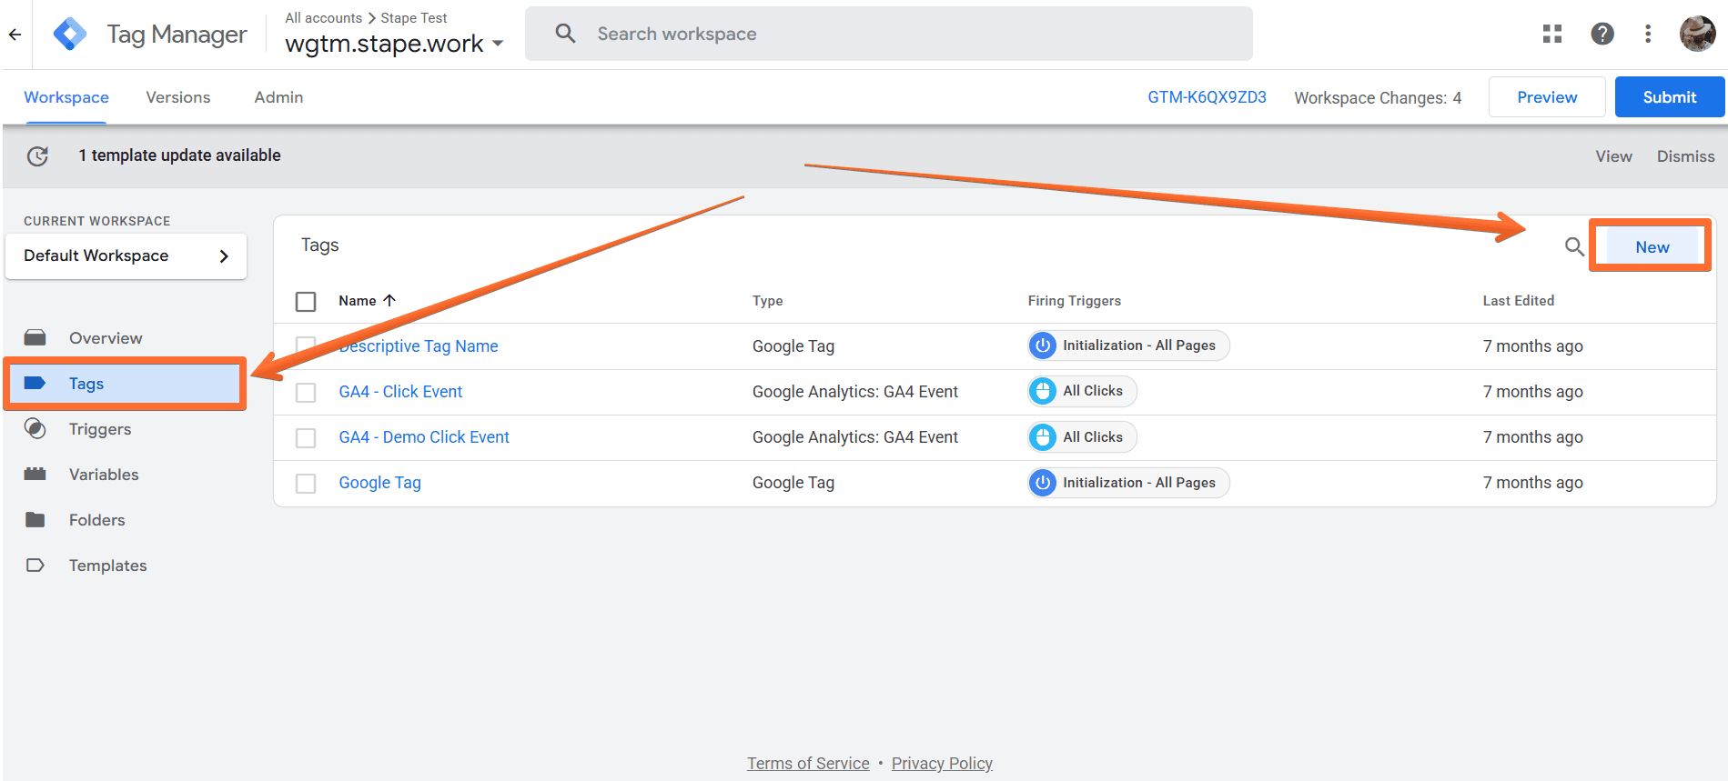
Task: Open the help question mark icon
Action: point(1602,34)
